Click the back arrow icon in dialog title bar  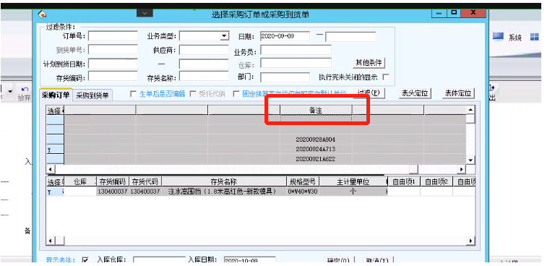(x=42, y=15)
